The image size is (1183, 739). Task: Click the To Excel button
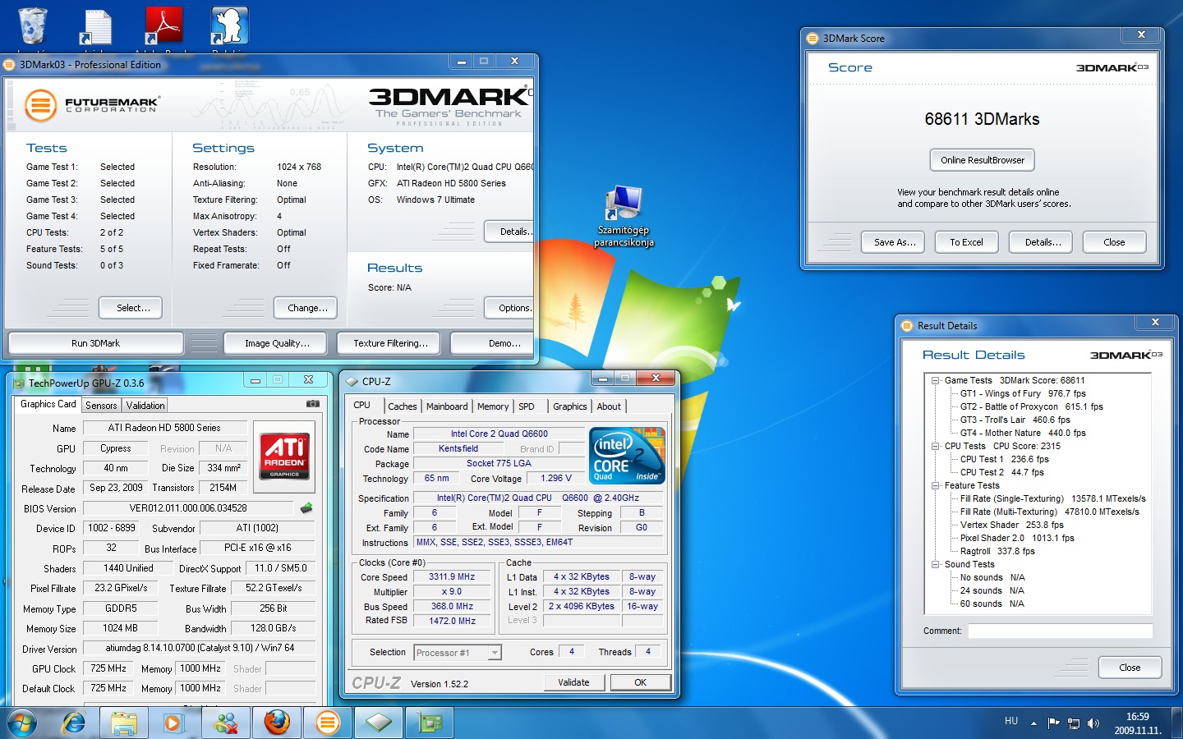coord(966,242)
